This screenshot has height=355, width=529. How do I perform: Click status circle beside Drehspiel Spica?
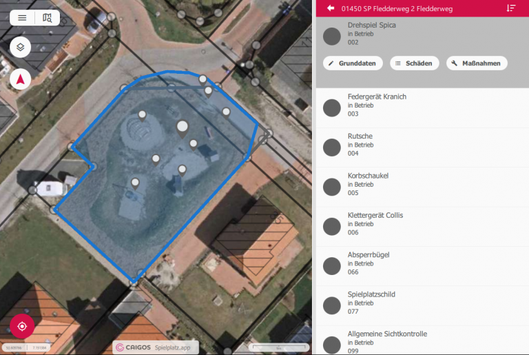(331, 37)
